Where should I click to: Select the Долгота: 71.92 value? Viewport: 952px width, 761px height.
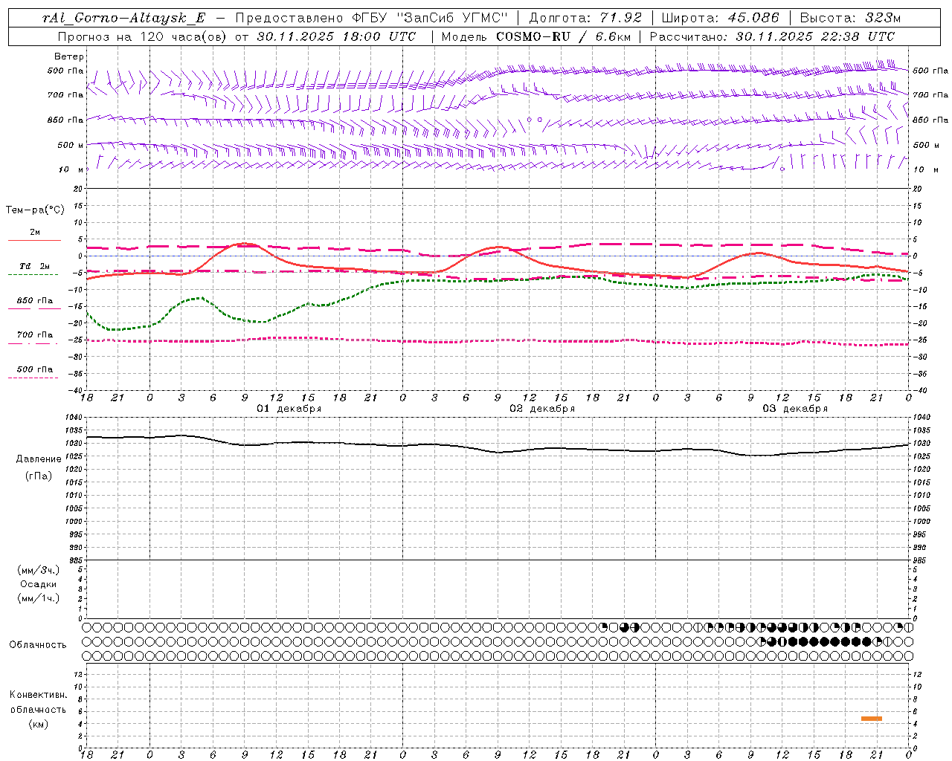tap(585, 18)
